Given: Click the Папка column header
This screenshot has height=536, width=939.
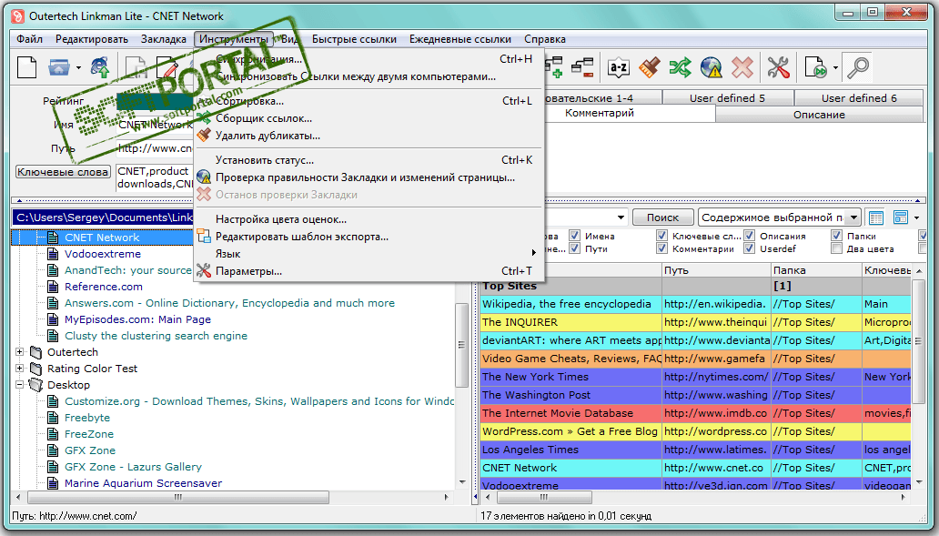Looking at the screenshot, I should pyautogui.click(x=816, y=270).
